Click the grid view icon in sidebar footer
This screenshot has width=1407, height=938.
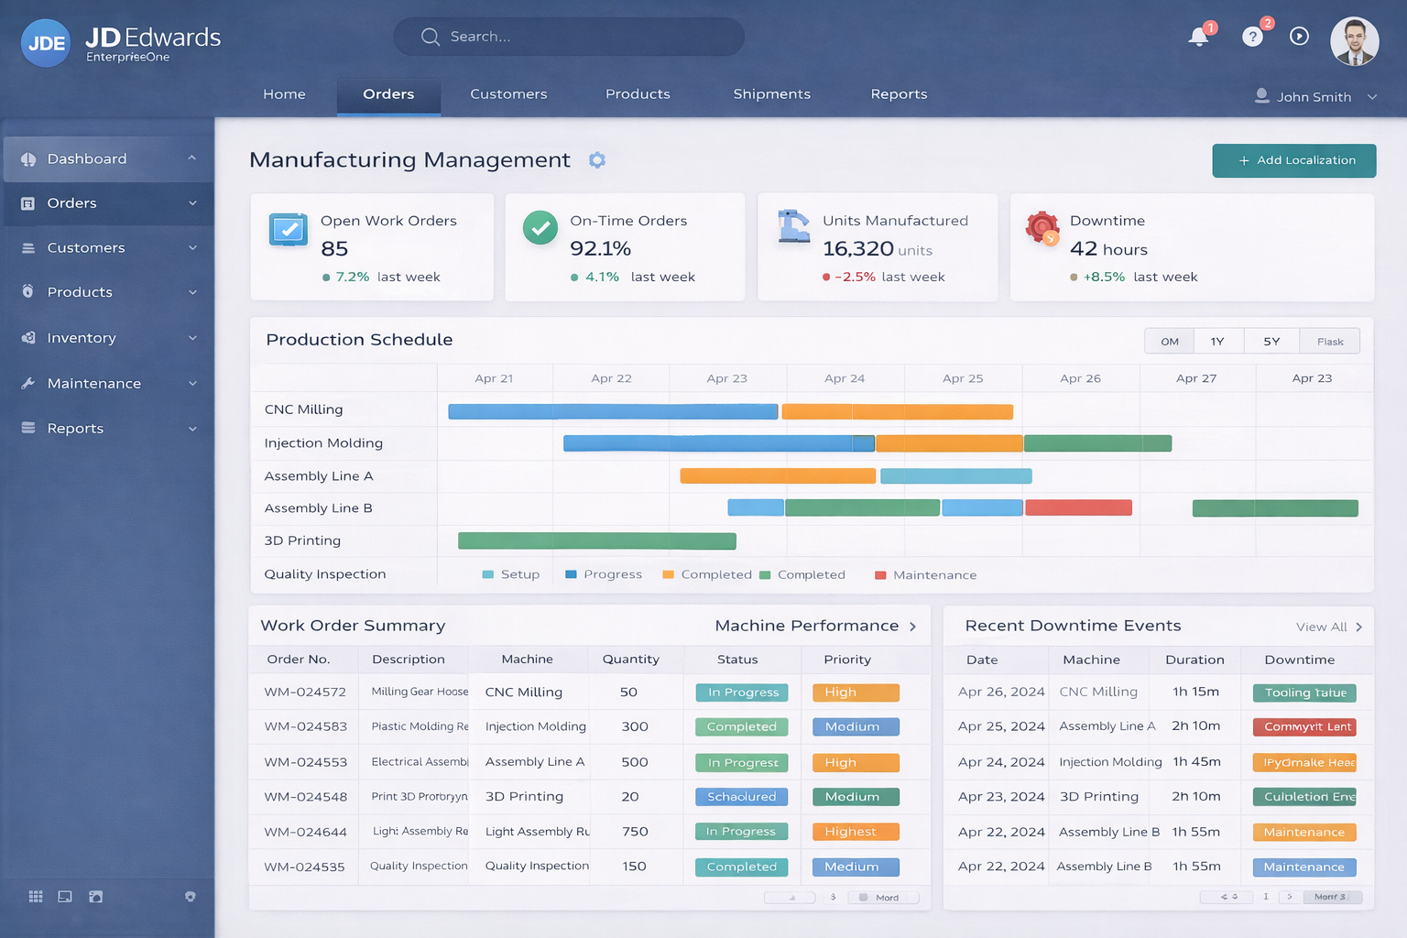click(x=36, y=897)
